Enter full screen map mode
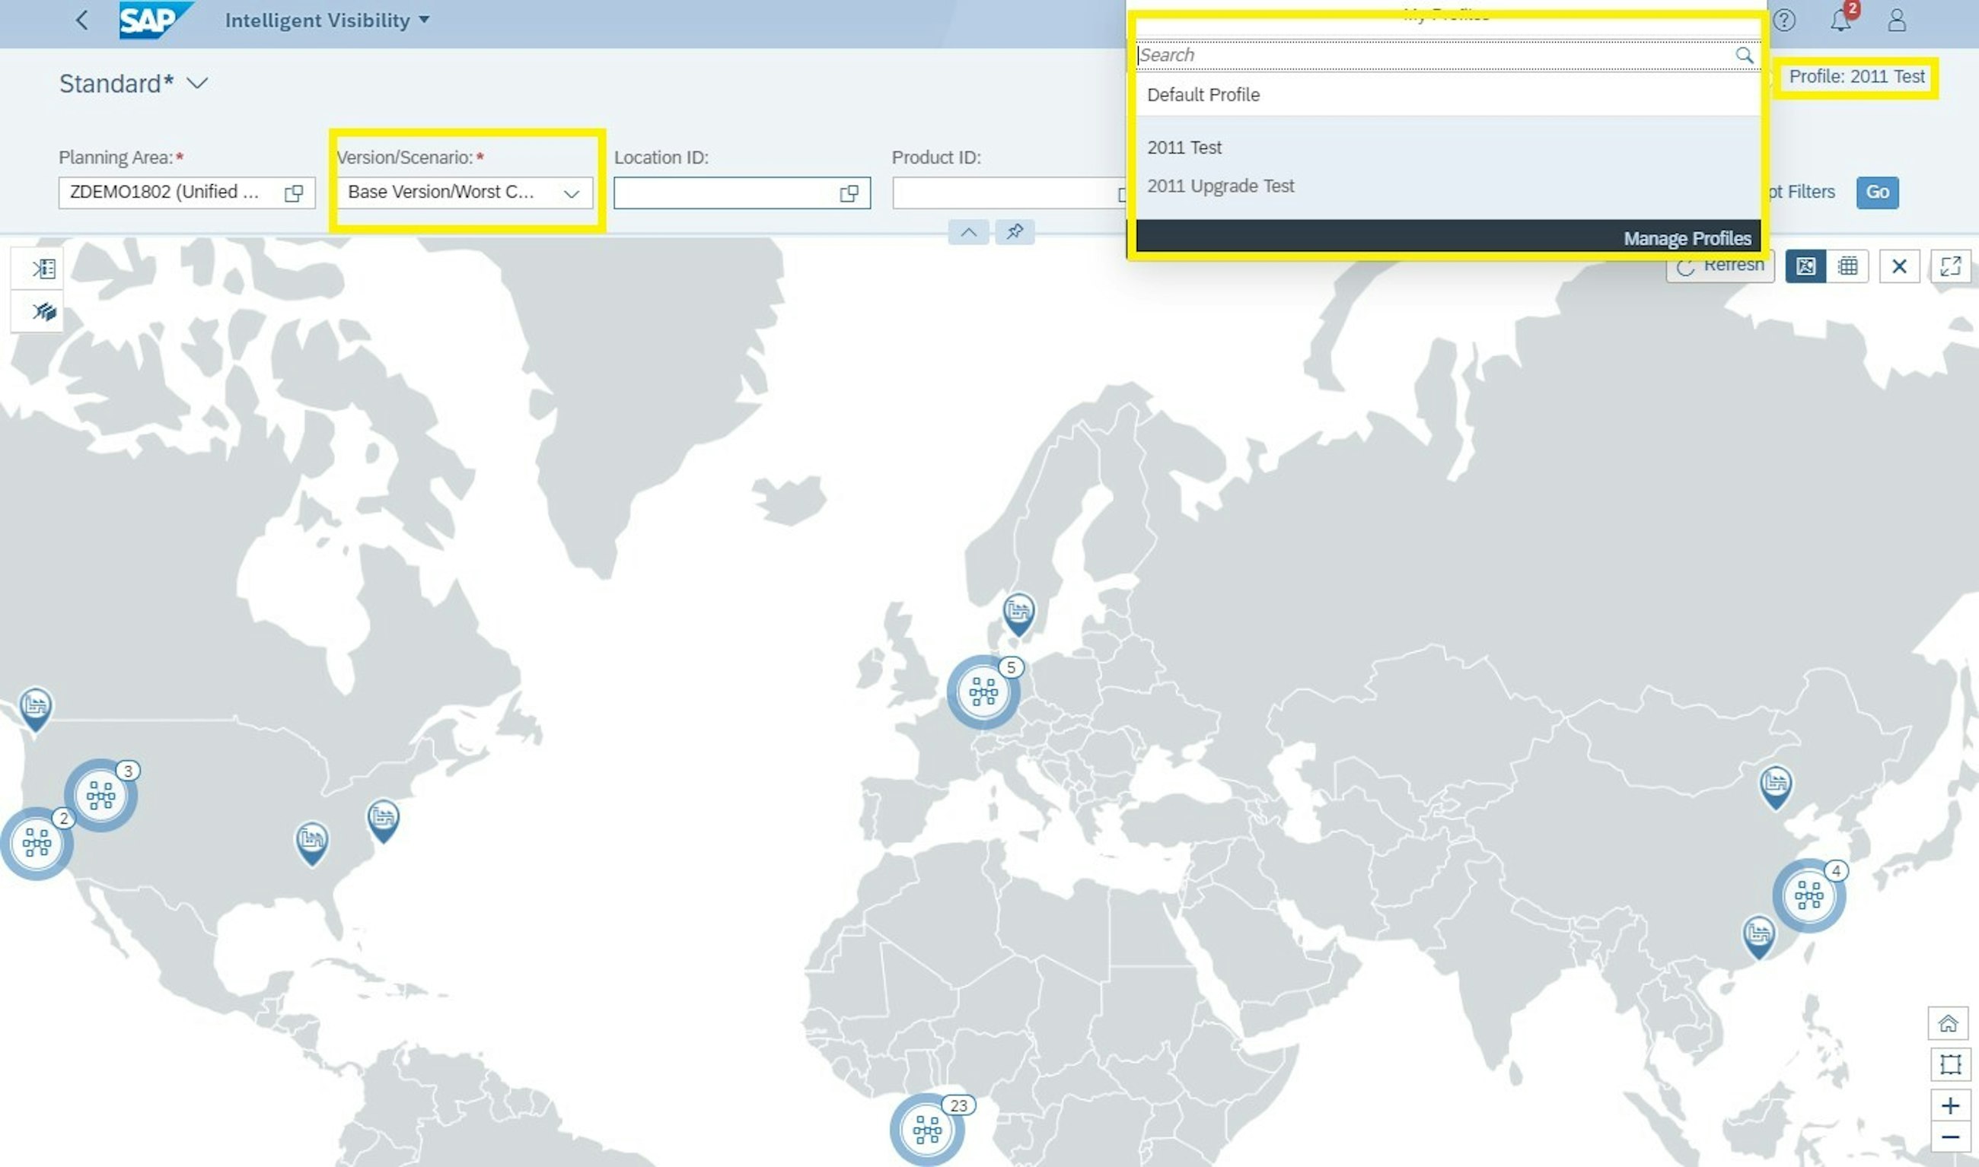Image resolution: width=1979 pixels, height=1167 pixels. pyautogui.click(x=1950, y=266)
